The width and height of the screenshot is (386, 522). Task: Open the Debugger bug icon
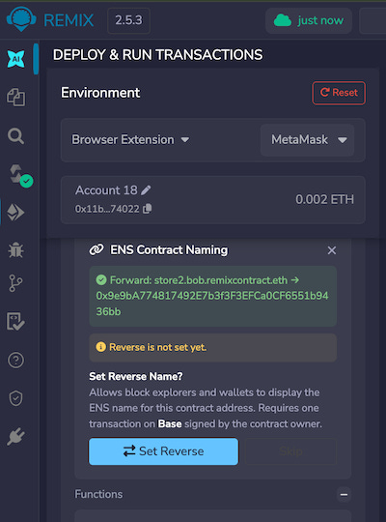pos(16,250)
